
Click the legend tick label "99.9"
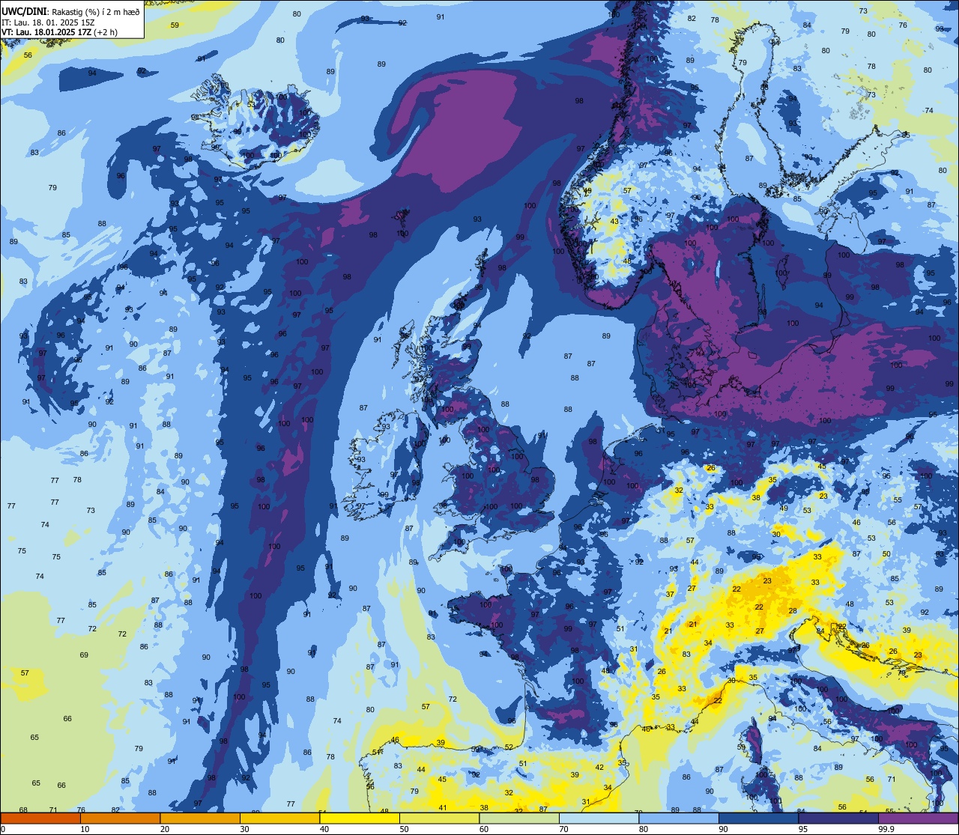887,829
